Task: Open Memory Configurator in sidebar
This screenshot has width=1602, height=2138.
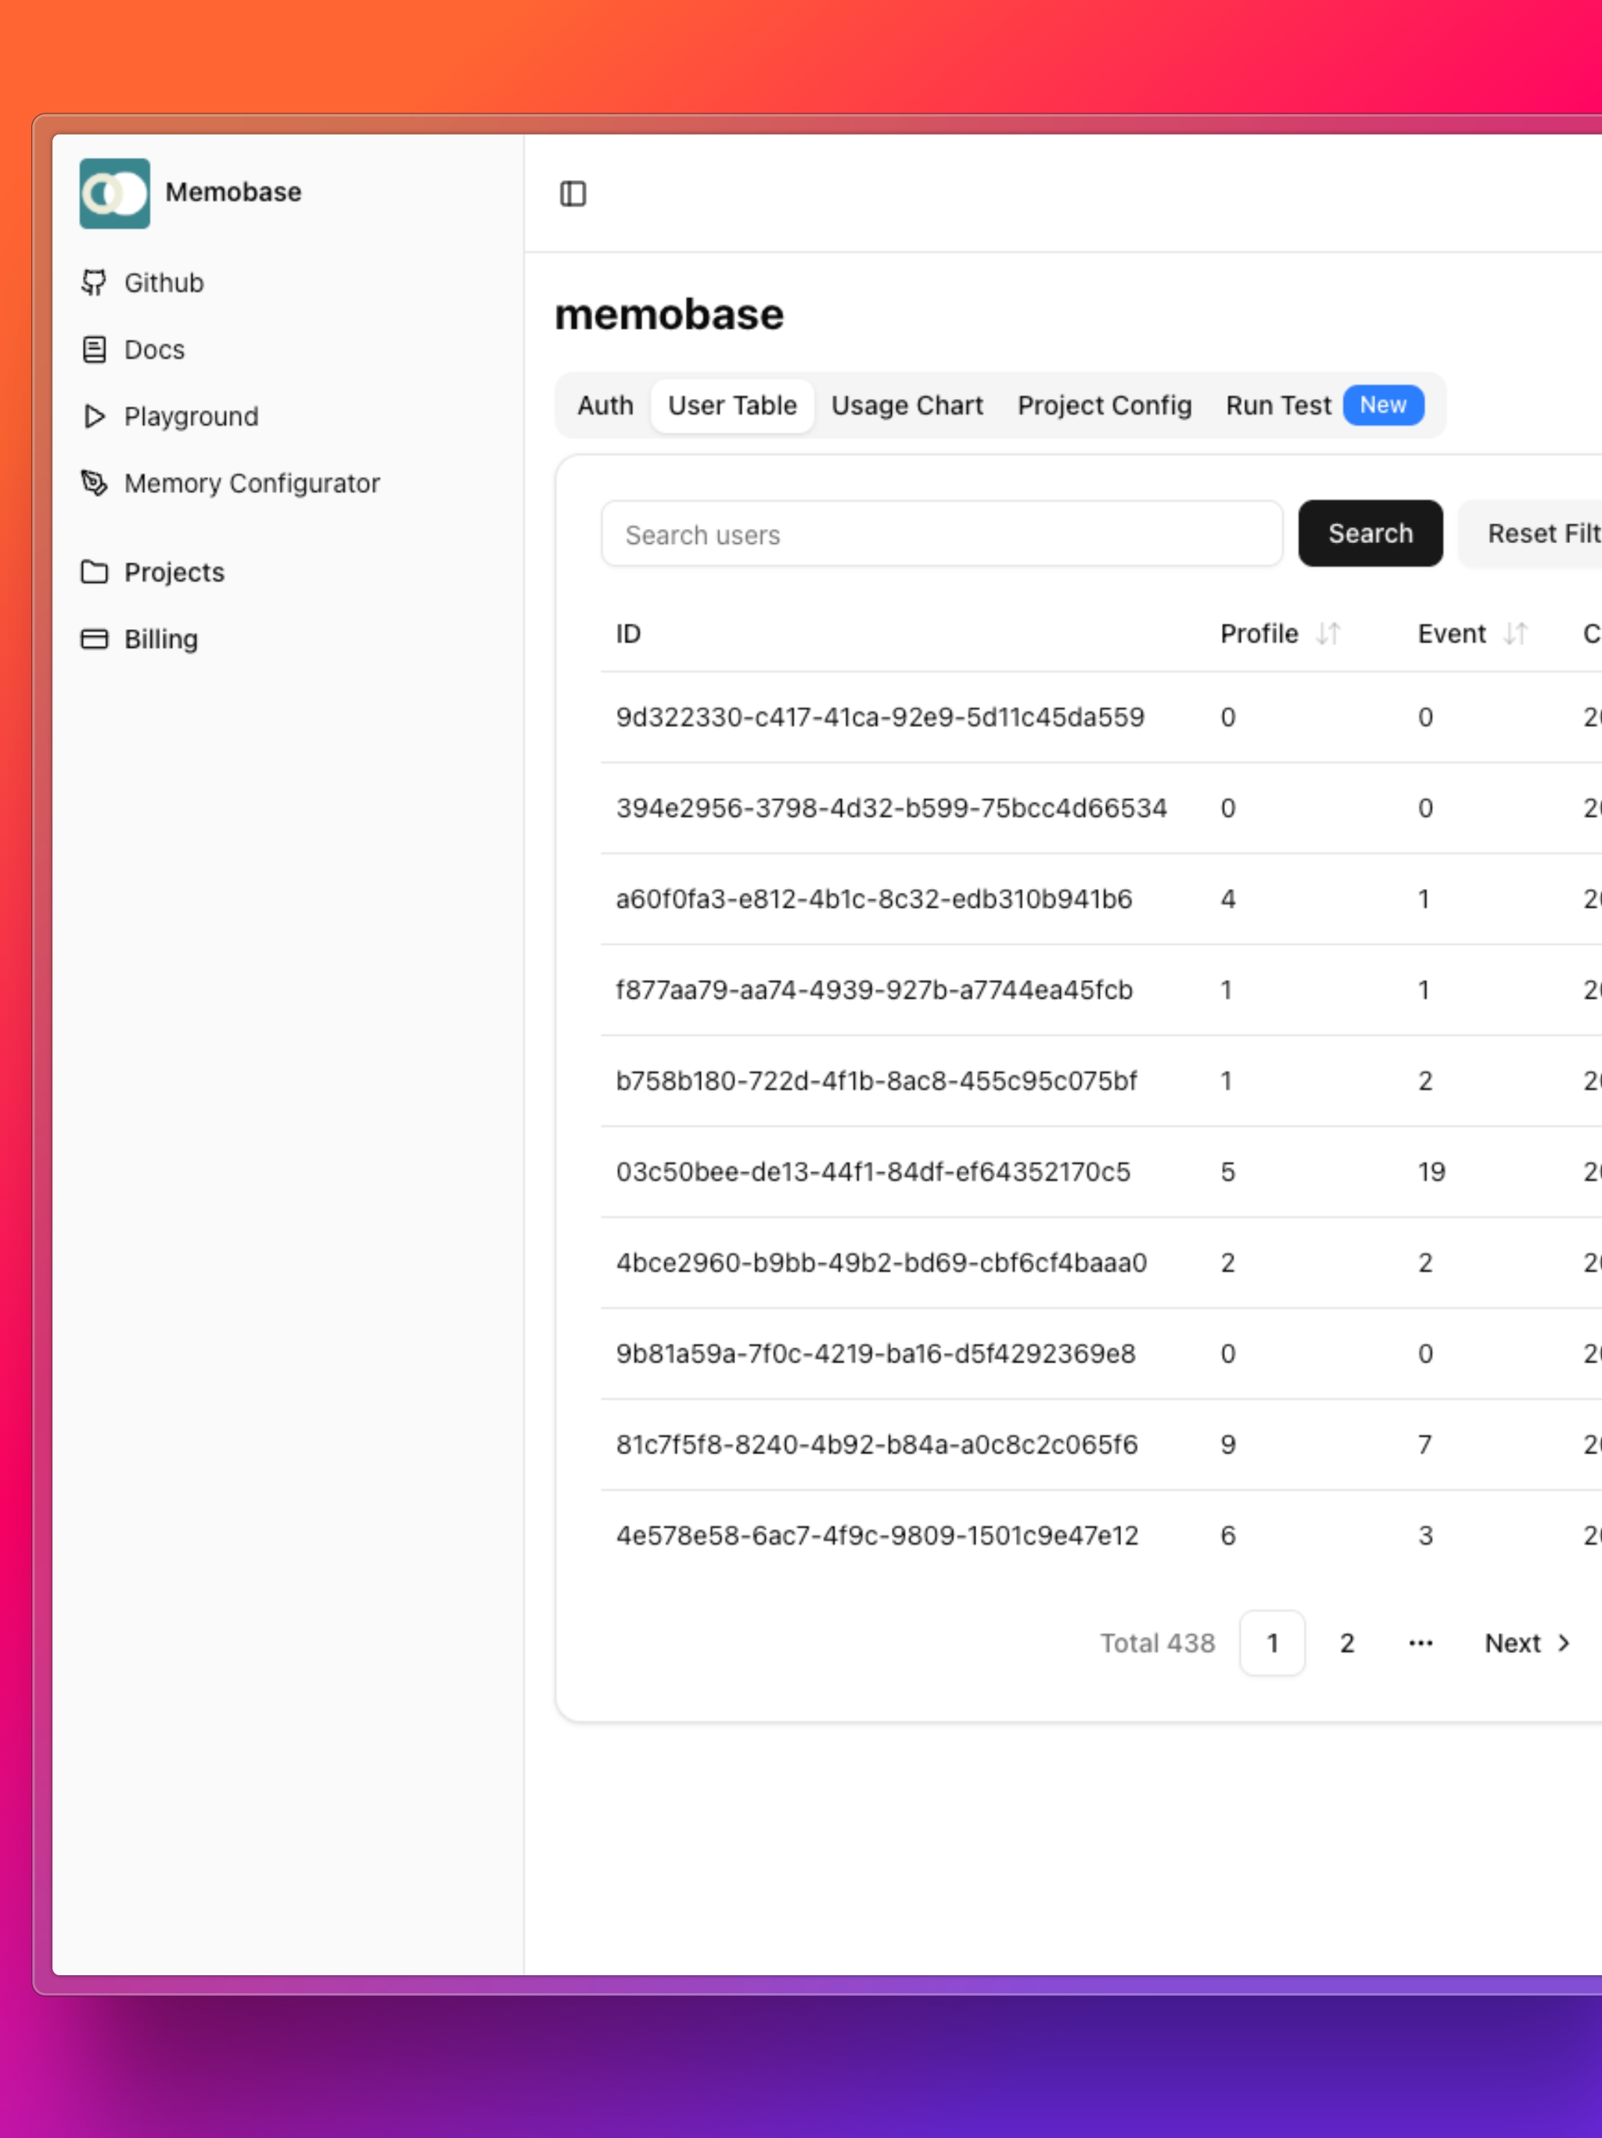Action: click(x=251, y=482)
